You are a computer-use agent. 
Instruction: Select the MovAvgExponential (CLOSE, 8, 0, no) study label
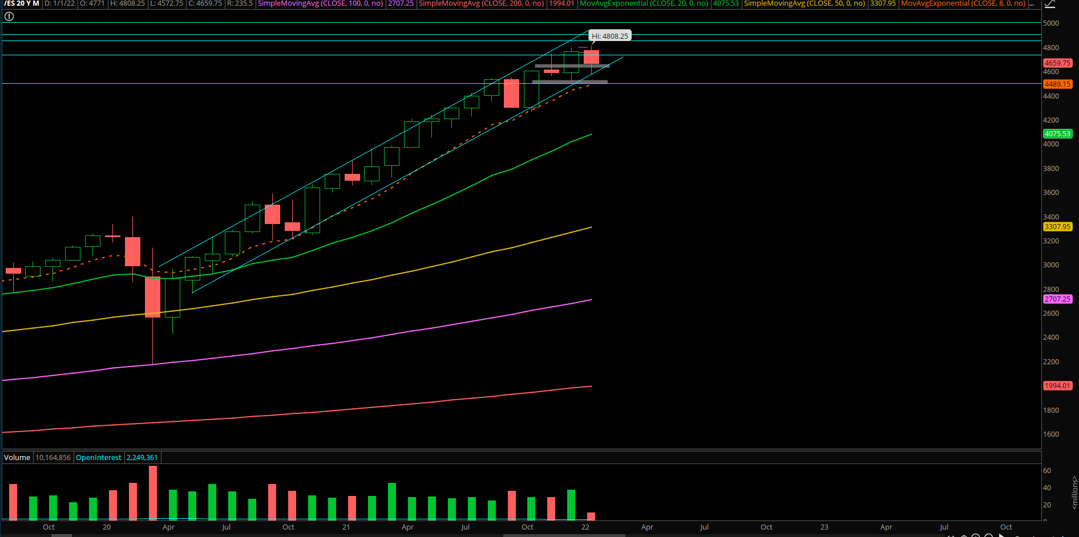pos(963,3)
